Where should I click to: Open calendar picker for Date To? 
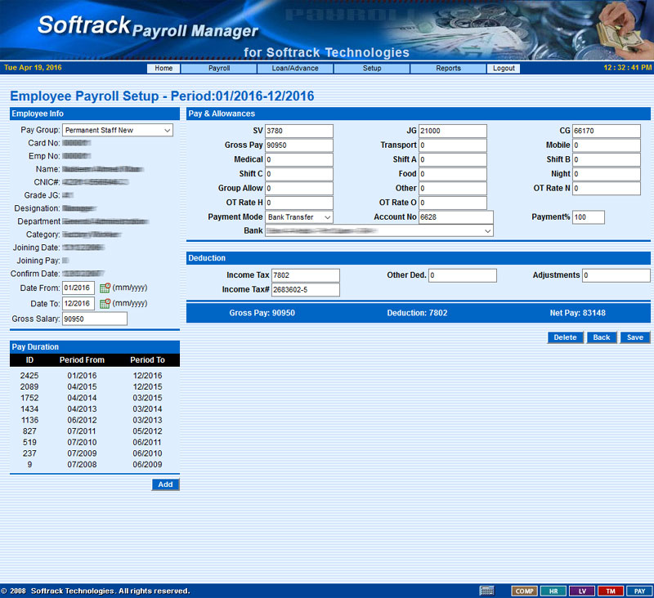[105, 304]
